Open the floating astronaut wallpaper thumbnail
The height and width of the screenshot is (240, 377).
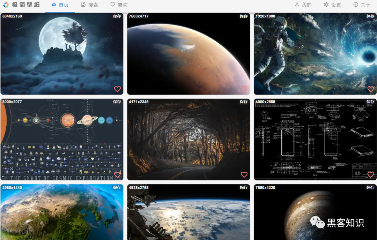pyautogui.click(x=315, y=54)
